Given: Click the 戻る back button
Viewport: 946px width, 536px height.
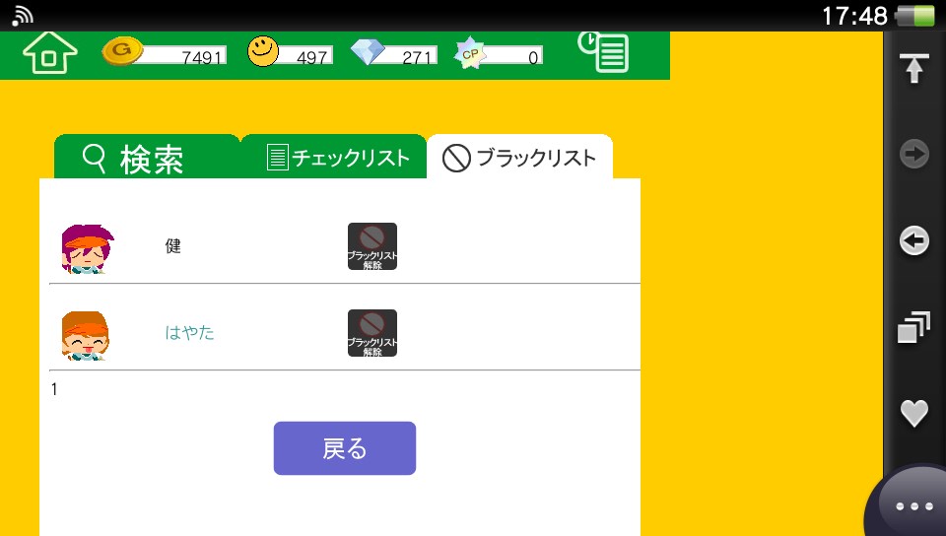Looking at the screenshot, I should 345,448.
